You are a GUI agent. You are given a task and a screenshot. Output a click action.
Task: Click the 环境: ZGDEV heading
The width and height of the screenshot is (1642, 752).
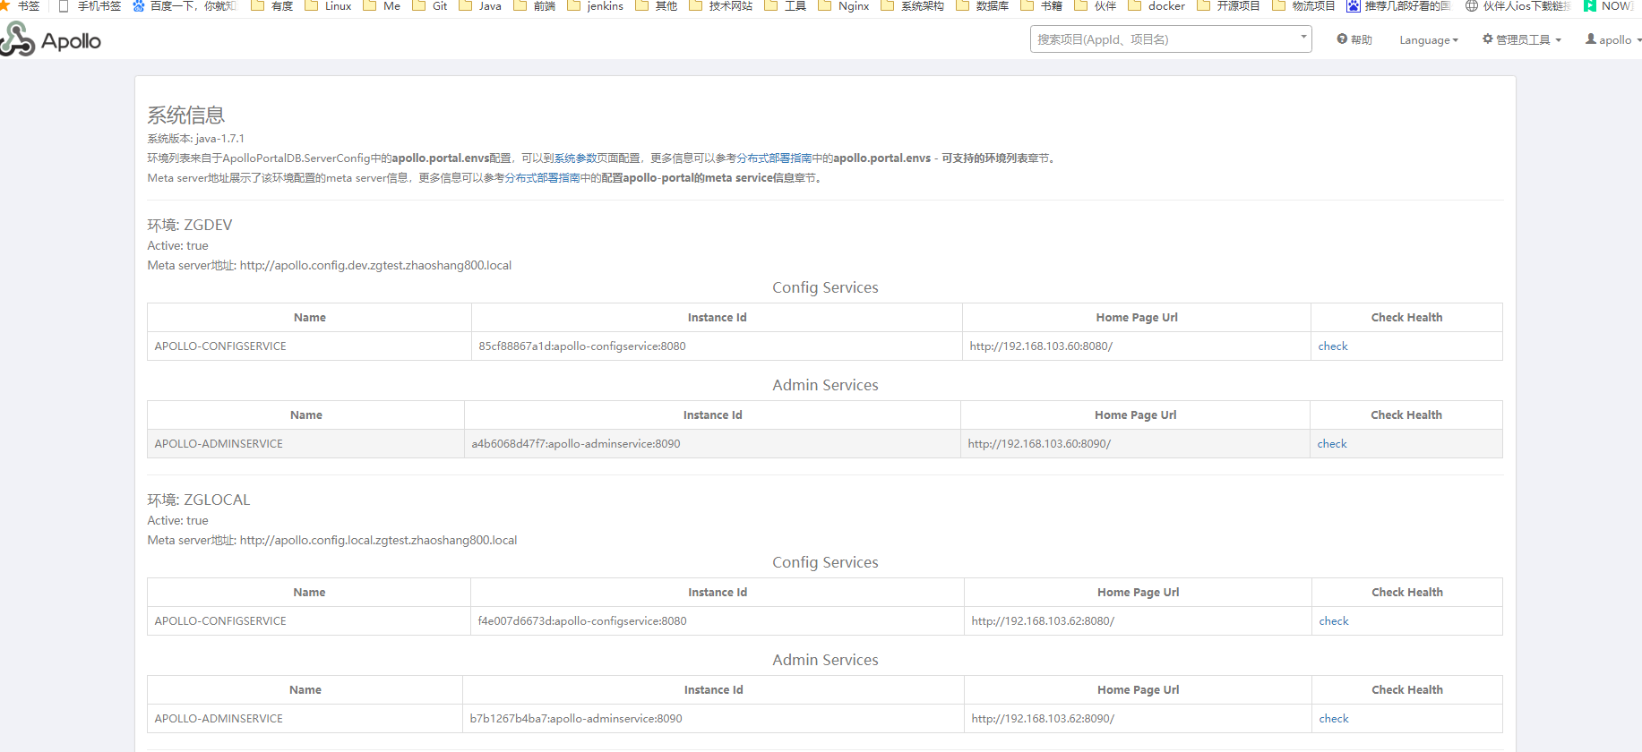pyautogui.click(x=190, y=225)
